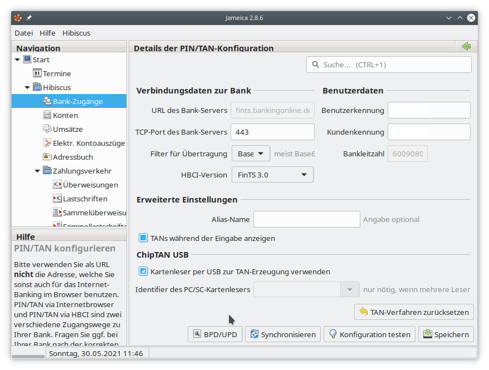Click the Benutzerkennung input field

[429, 110]
